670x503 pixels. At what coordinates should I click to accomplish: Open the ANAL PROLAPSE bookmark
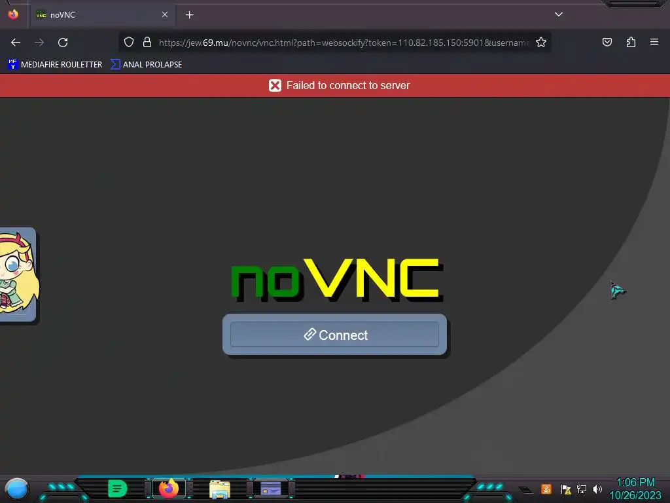click(146, 65)
